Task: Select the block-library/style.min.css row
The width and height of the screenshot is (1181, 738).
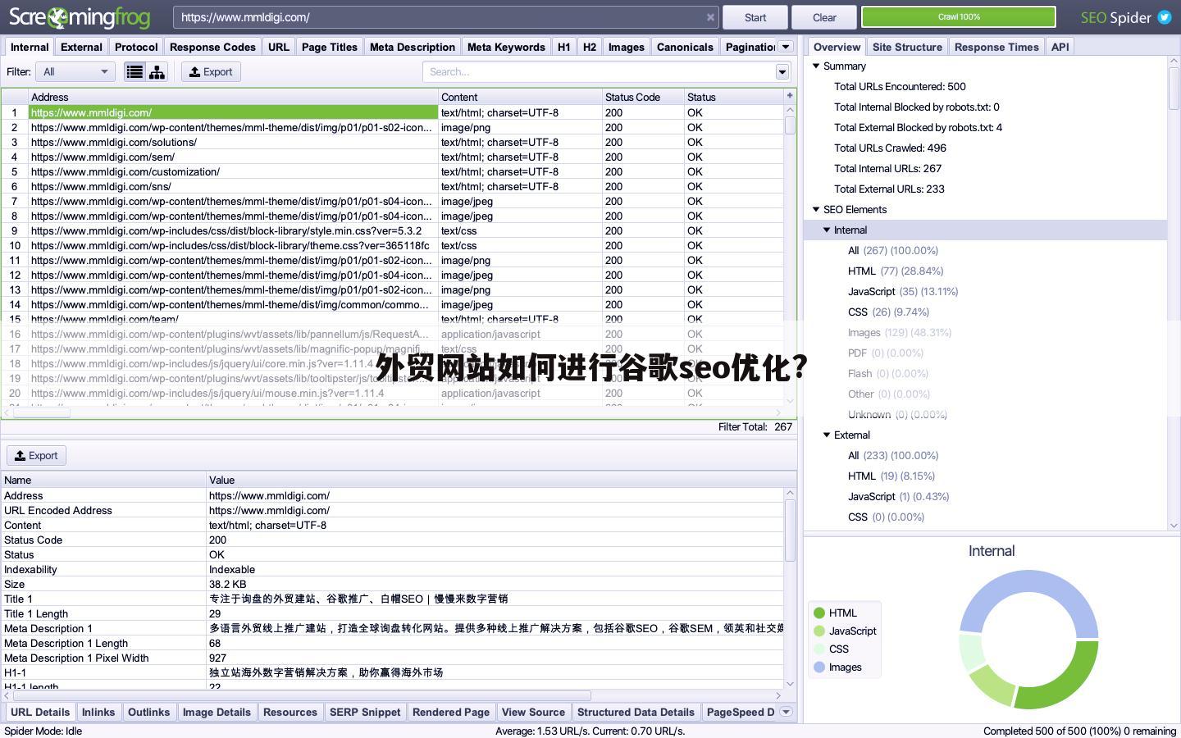Action: point(392,230)
